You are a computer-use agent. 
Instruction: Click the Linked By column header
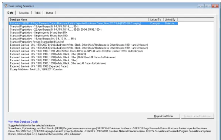170,20
